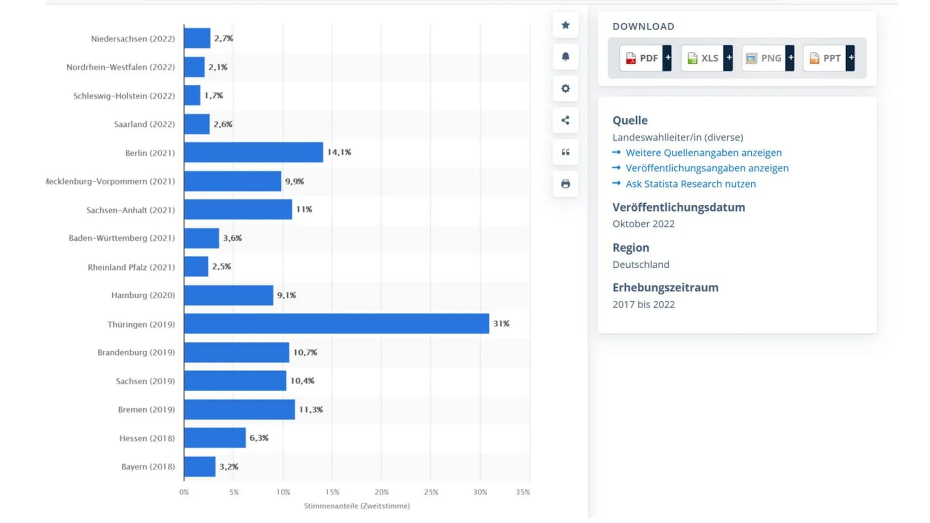The image size is (930, 523).
Task: Click the print icon
Action: click(x=565, y=184)
